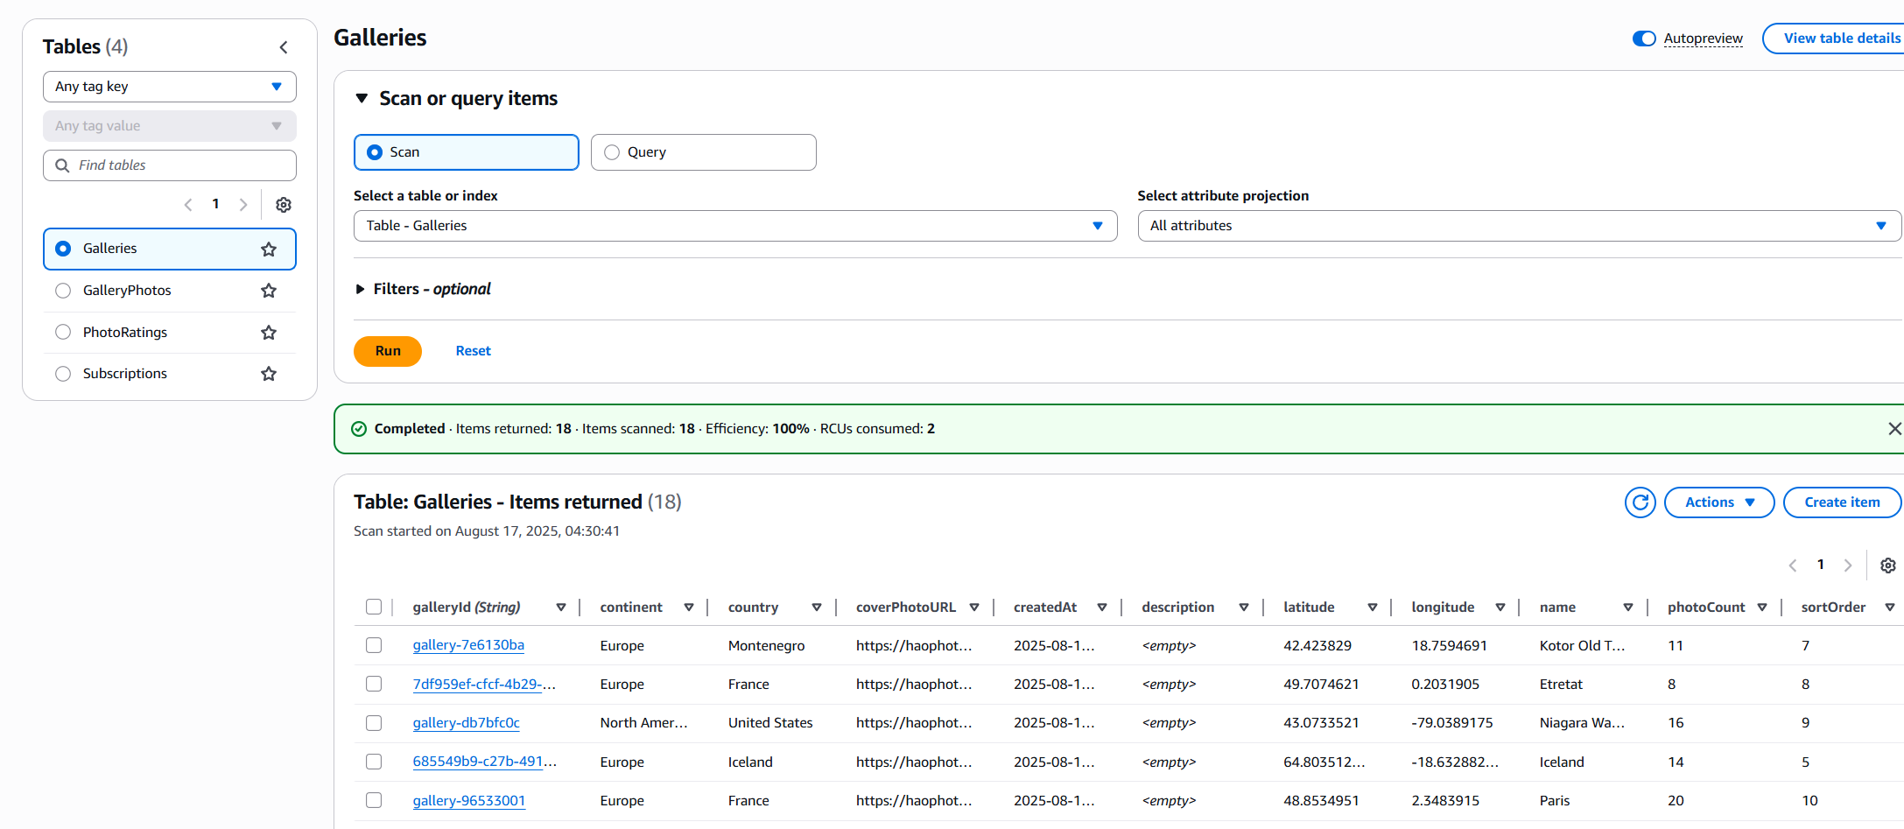Sort by galleryId column arrow

pyautogui.click(x=561, y=608)
